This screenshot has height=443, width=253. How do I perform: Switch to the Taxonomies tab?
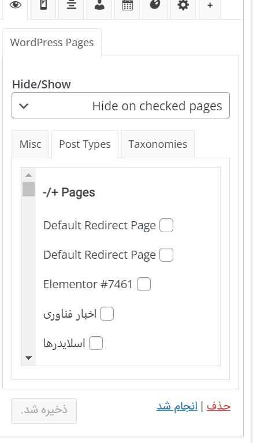[x=158, y=144]
